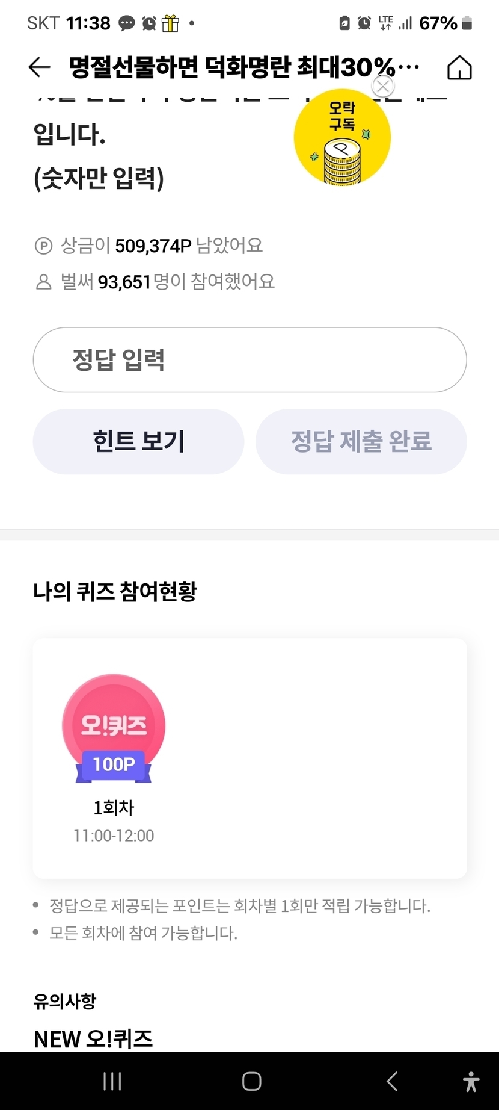Tap the 유의사항 notes heading
Image resolution: width=499 pixels, height=1110 pixels.
pos(65,1001)
